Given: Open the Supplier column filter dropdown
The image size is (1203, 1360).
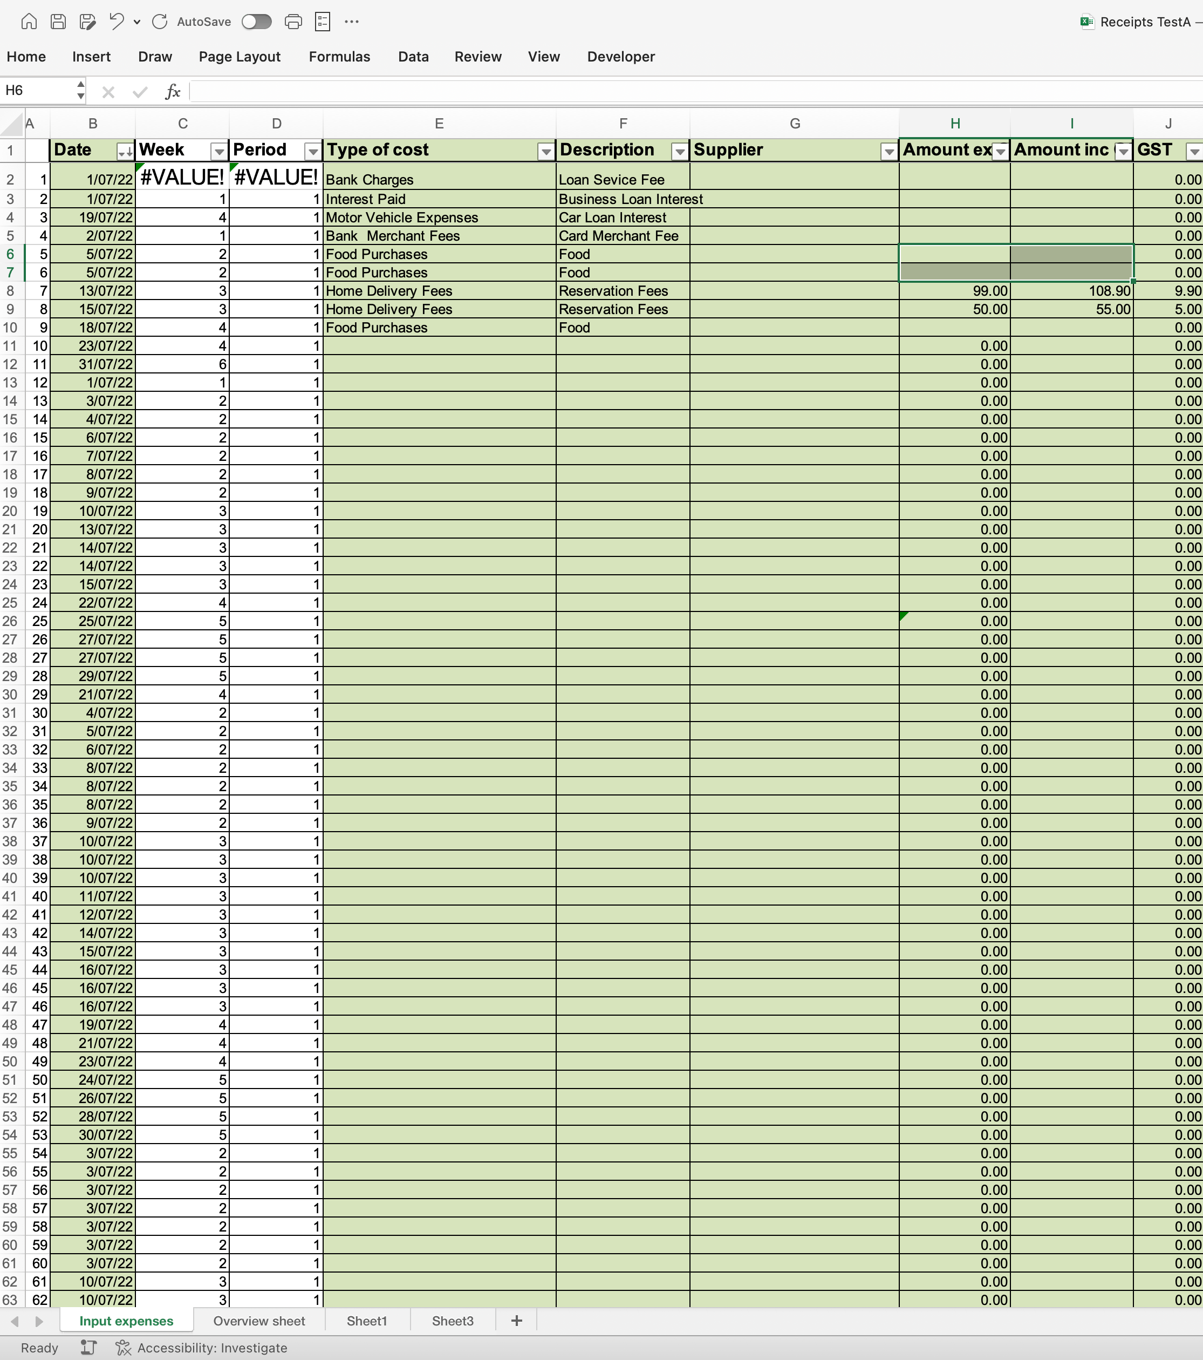Looking at the screenshot, I should (888, 152).
